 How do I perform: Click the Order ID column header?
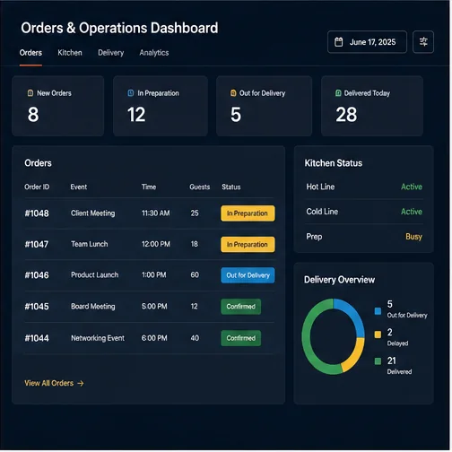[x=37, y=187]
